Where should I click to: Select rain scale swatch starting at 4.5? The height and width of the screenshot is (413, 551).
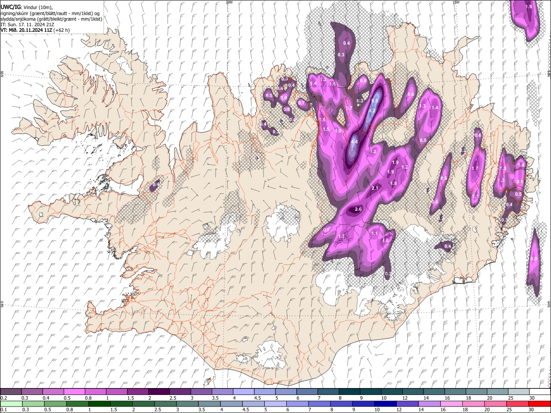coord(253,404)
